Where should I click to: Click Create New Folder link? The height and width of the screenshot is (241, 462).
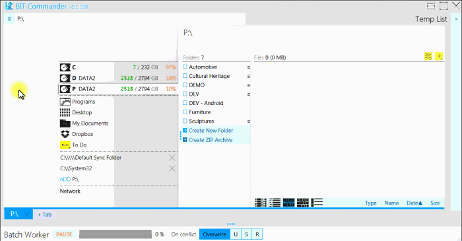pos(211,131)
